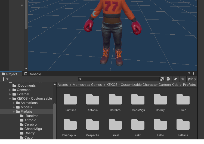Image resolution: width=204 pixels, height=144 pixels.
Task: Click the Favorites star icon
Action: [183, 79]
